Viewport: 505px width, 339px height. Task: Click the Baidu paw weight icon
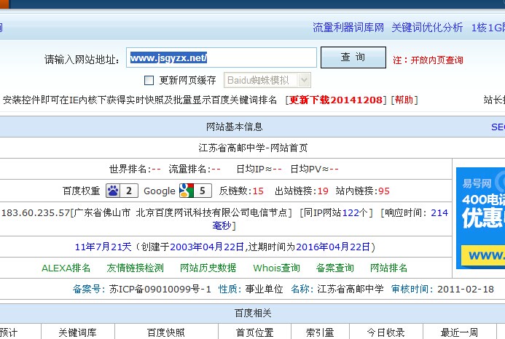(x=114, y=191)
